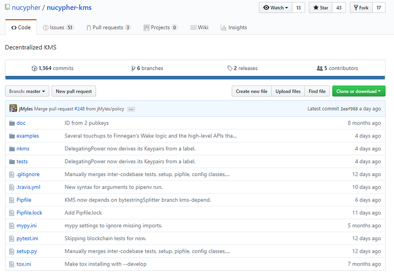Click the Pipfile.lock file icon
394x276 pixels.
pyautogui.click(x=11, y=213)
